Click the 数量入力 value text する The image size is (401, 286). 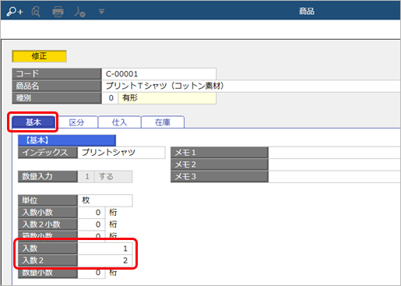(106, 177)
